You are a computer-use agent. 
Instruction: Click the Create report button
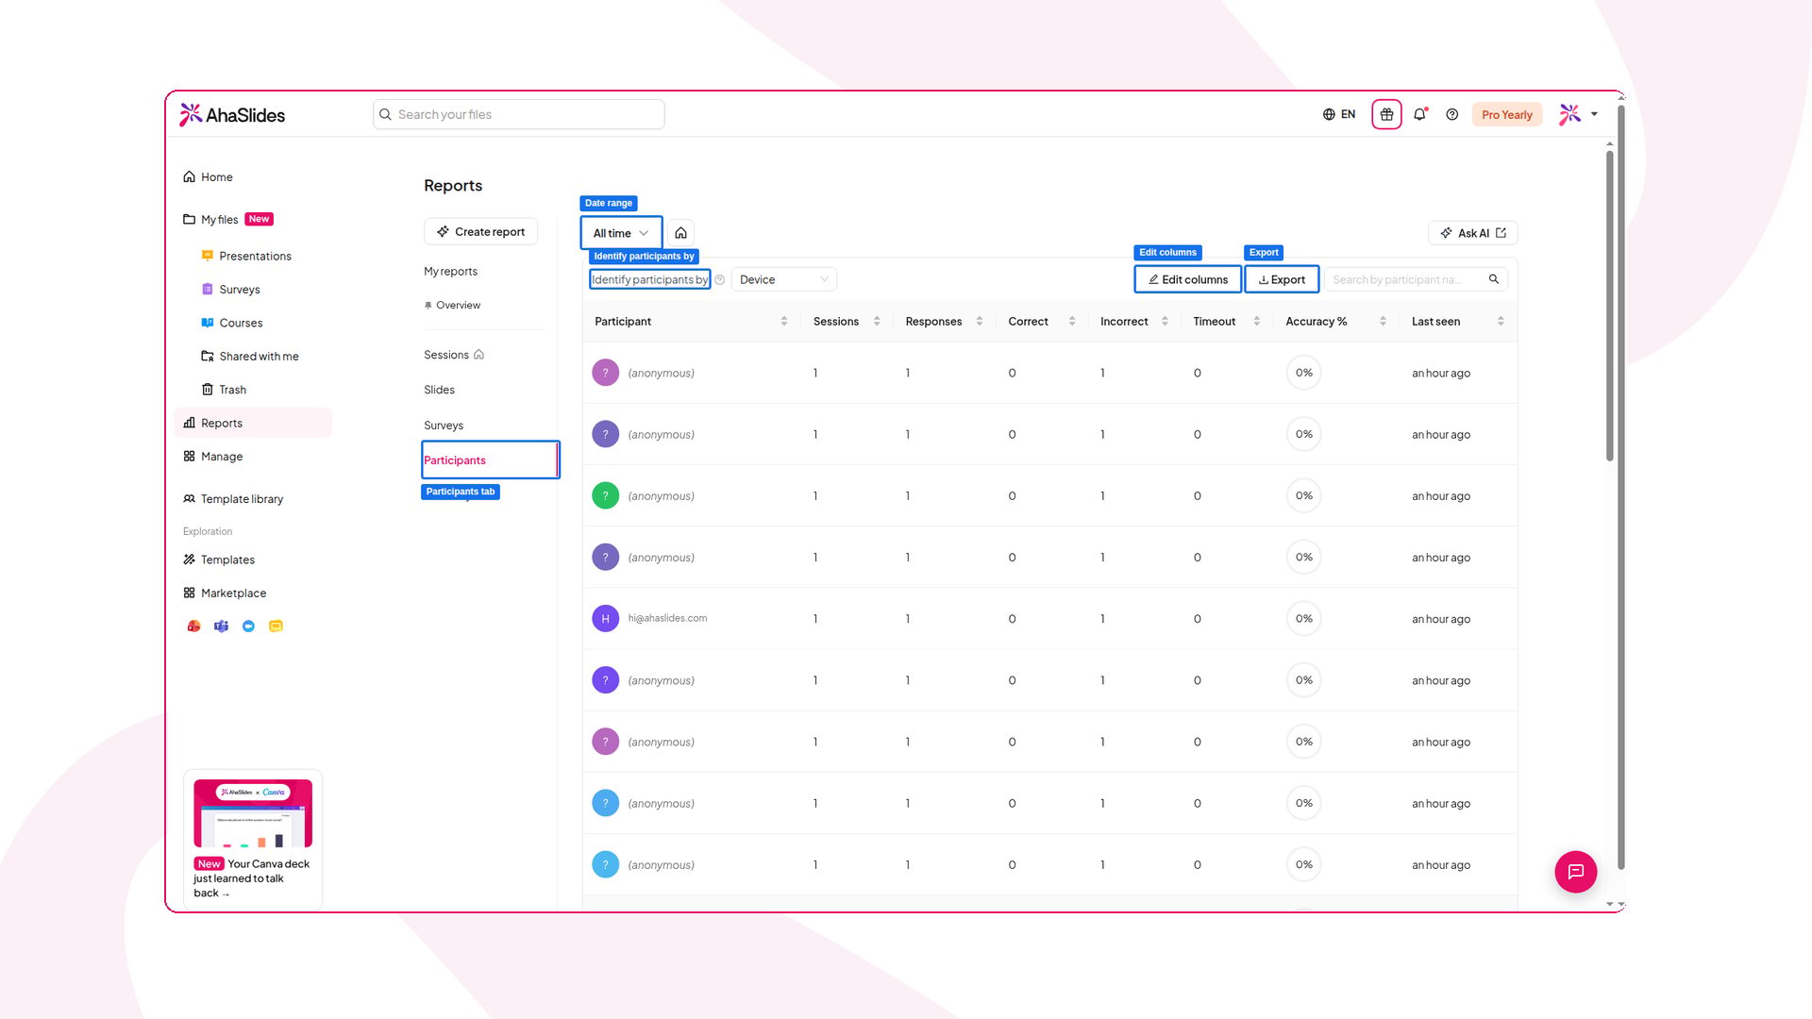(x=480, y=232)
